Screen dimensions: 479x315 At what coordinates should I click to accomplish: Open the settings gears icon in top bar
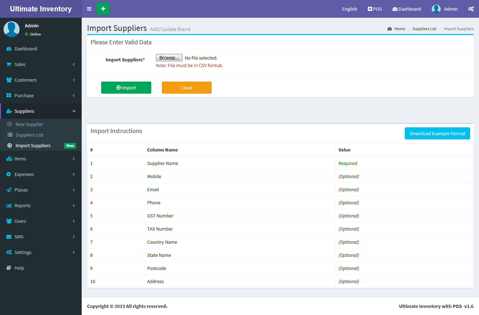coord(471,9)
